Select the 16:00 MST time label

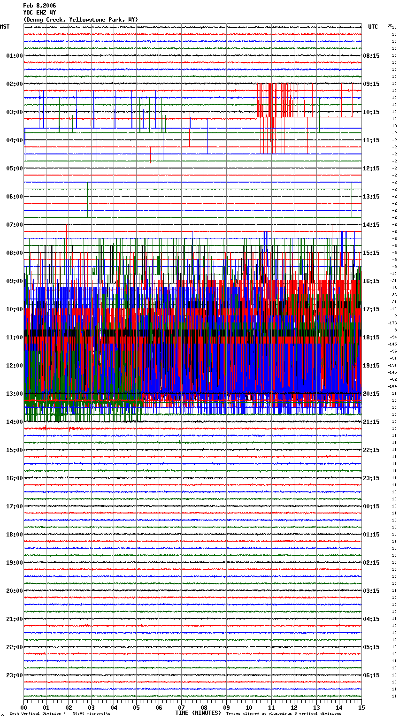(x=15, y=478)
